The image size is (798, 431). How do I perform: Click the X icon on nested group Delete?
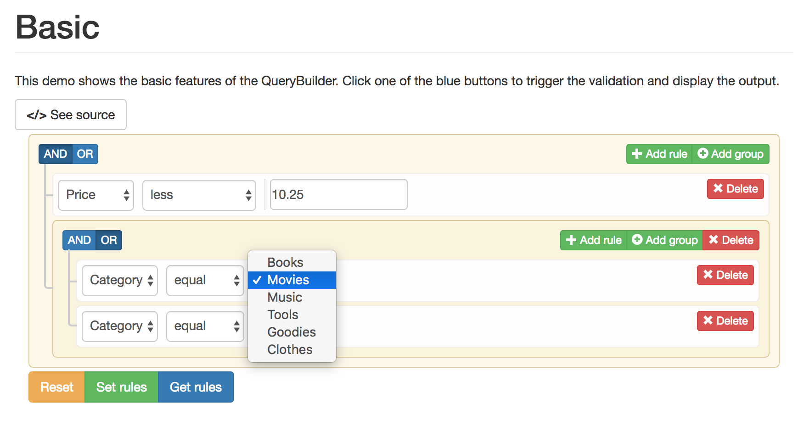[714, 240]
